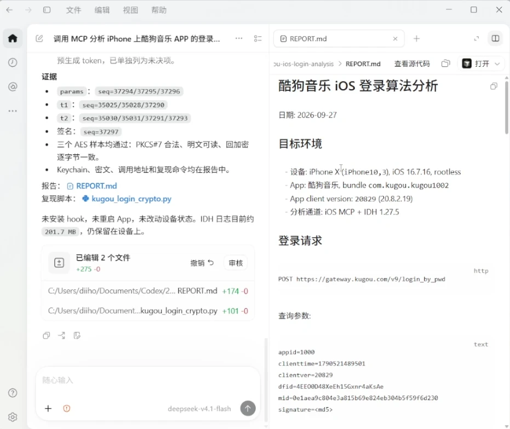The height and width of the screenshot is (429, 510).
Task: Open the 帮助 menu
Action: point(159,10)
